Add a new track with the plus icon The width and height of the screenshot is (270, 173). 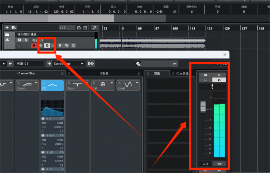point(7,27)
